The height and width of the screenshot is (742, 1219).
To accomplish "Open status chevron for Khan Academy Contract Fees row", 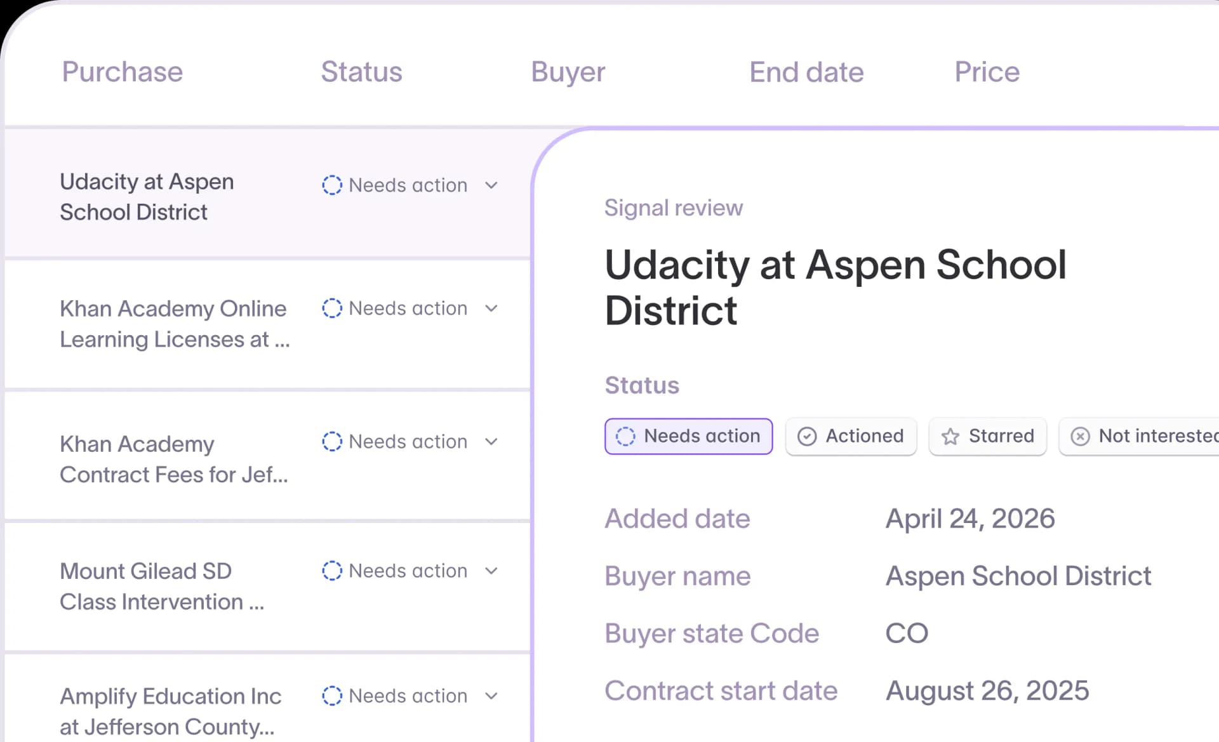I will (x=491, y=442).
